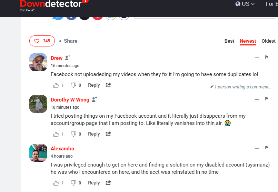Open the Share link beside the heart
The height and width of the screenshot is (192, 278).
tap(71, 41)
